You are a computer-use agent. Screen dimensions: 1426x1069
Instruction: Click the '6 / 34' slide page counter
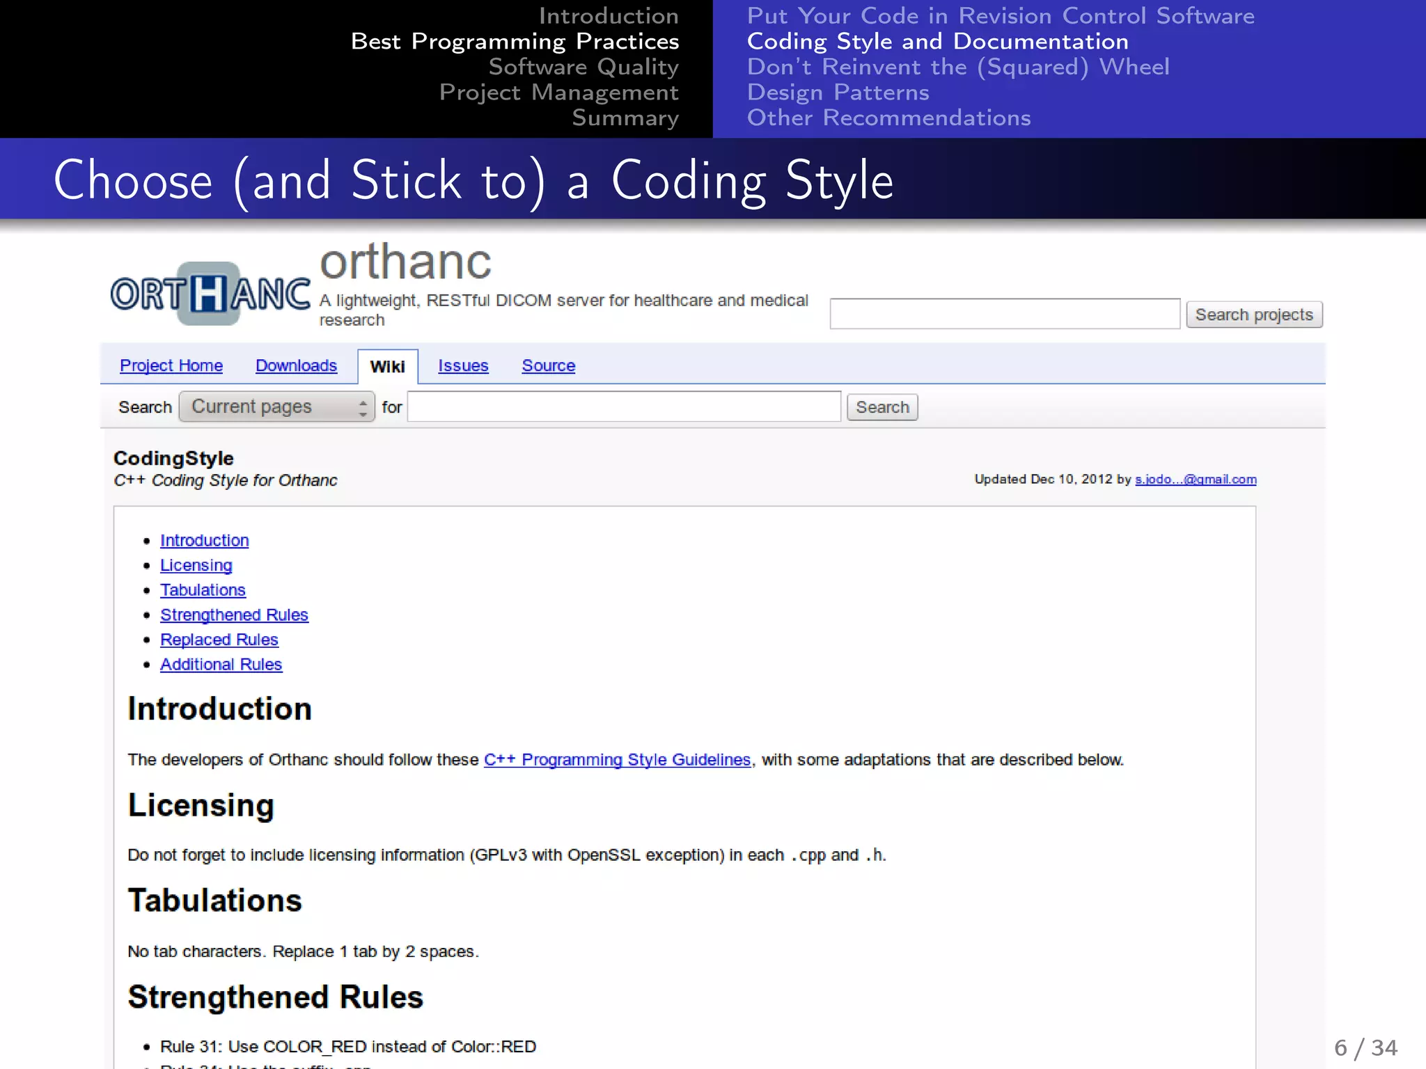(x=1365, y=1047)
